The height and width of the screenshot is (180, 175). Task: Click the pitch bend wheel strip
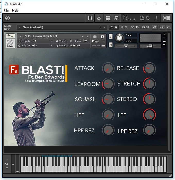tap(13, 164)
